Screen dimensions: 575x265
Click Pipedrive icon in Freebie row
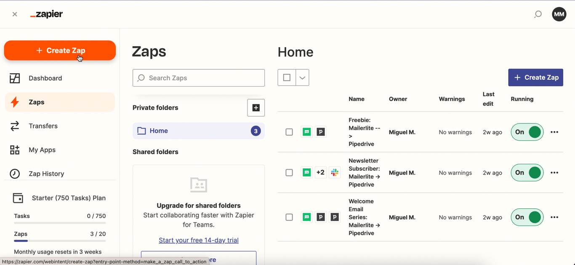point(321,132)
